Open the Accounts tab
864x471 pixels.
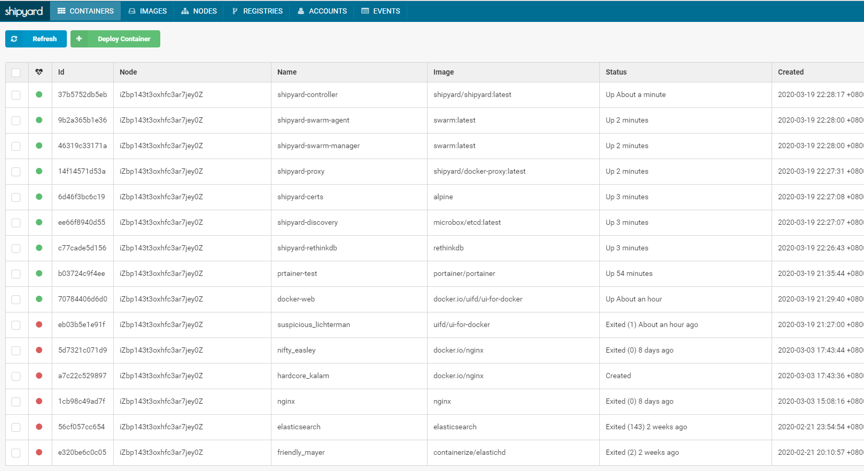[322, 11]
